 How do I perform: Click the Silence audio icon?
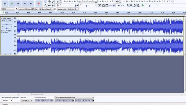click(x=114, y=5)
